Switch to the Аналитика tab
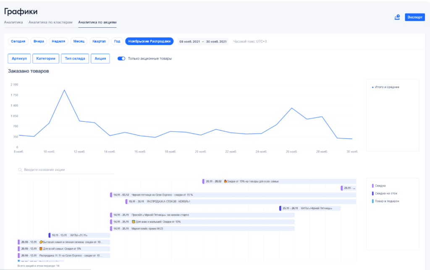Screen dimensions: 430x270 point(14,22)
